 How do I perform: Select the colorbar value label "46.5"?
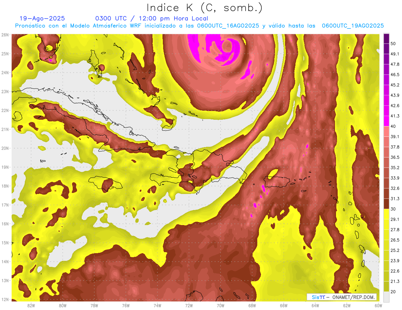pos(395,75)
